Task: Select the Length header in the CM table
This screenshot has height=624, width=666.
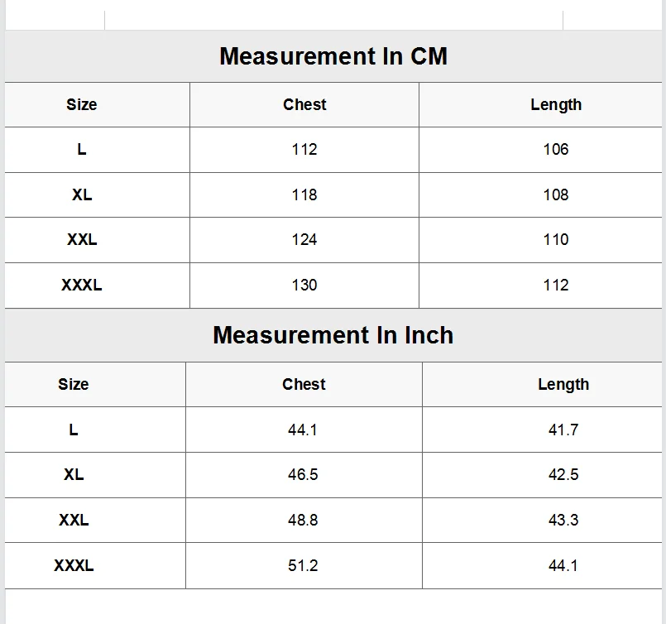Action: 556,104
